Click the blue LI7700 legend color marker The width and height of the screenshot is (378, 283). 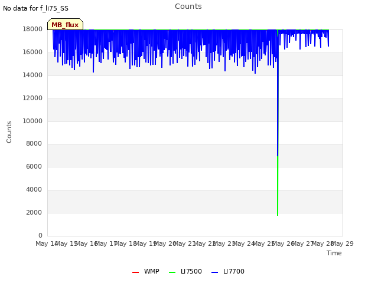[x=214, y=272]
